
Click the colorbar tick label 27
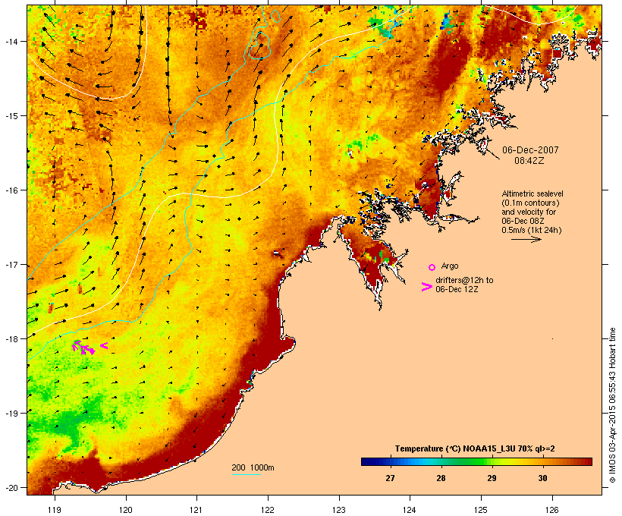(x=390, y=478)
